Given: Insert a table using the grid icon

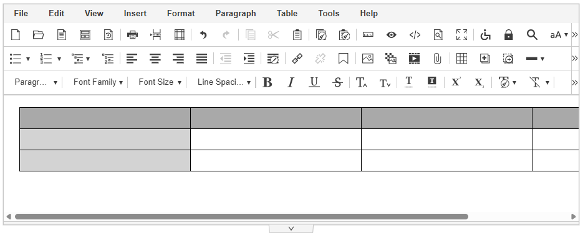Looking at the screenshot, I should [x=461, y=59].
